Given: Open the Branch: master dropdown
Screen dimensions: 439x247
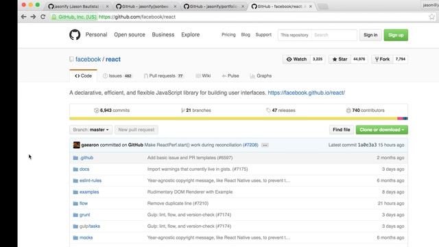Looking at the screenshot, I should tap(91, 130).
